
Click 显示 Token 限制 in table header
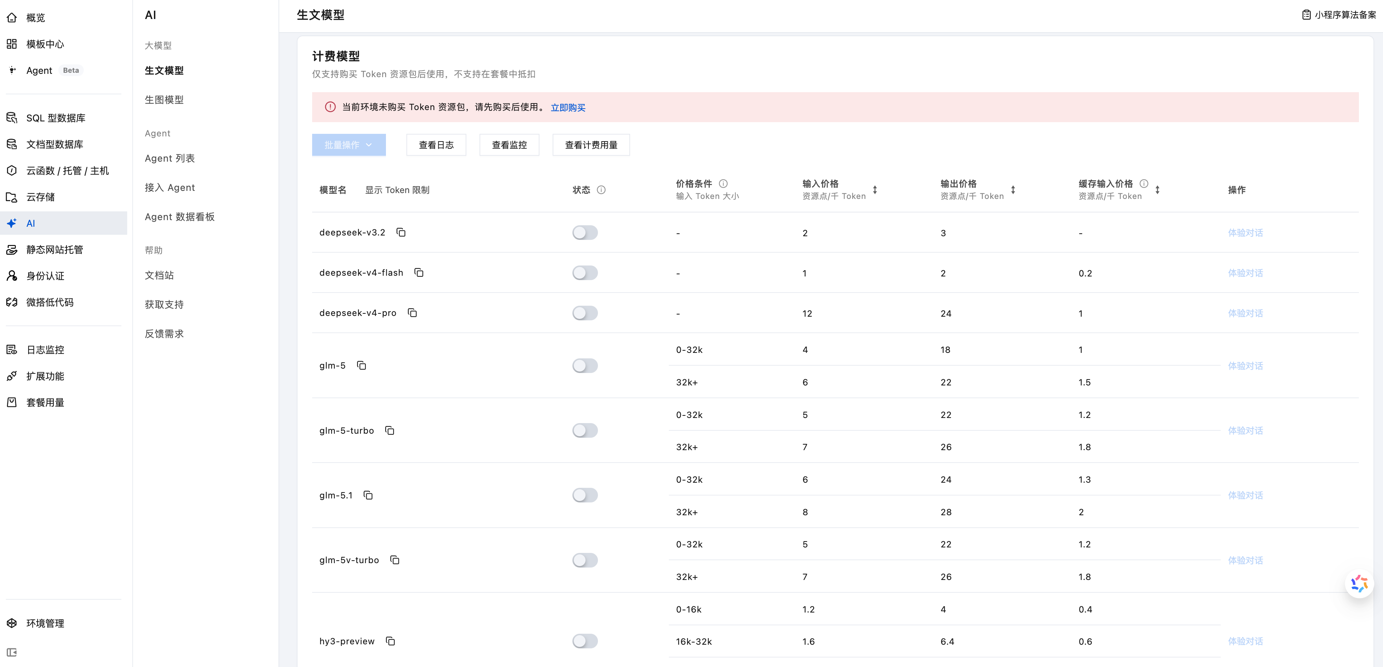[397, 190]
